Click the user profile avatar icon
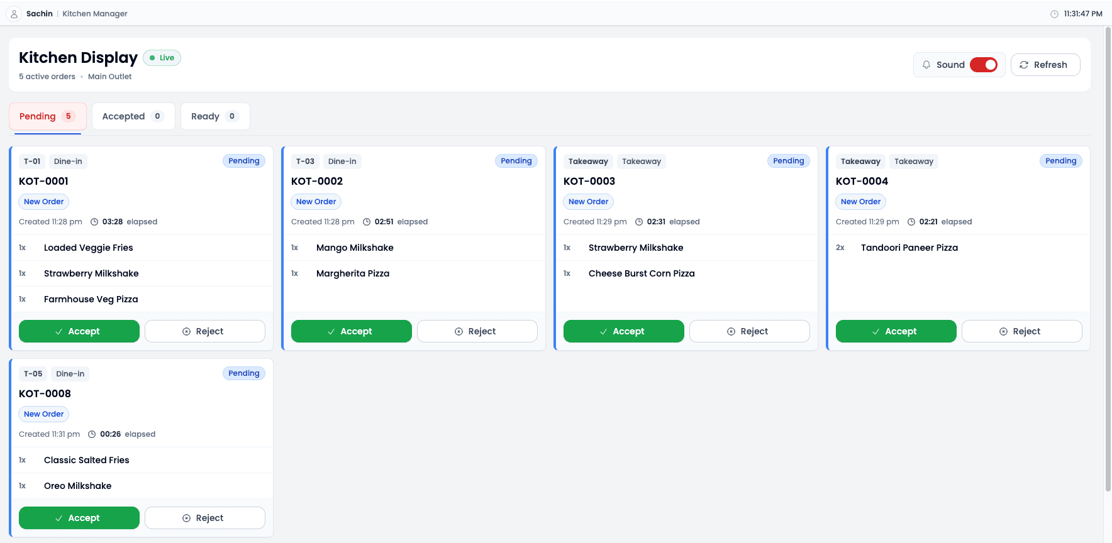The height and width of the screenshot is (543, 1112). (14, 14)
